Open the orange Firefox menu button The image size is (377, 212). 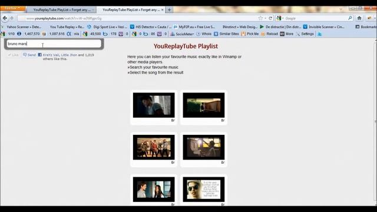(12, 8)
